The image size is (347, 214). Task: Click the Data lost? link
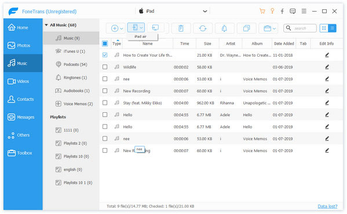pyautogui.click(x=327, y=206)
